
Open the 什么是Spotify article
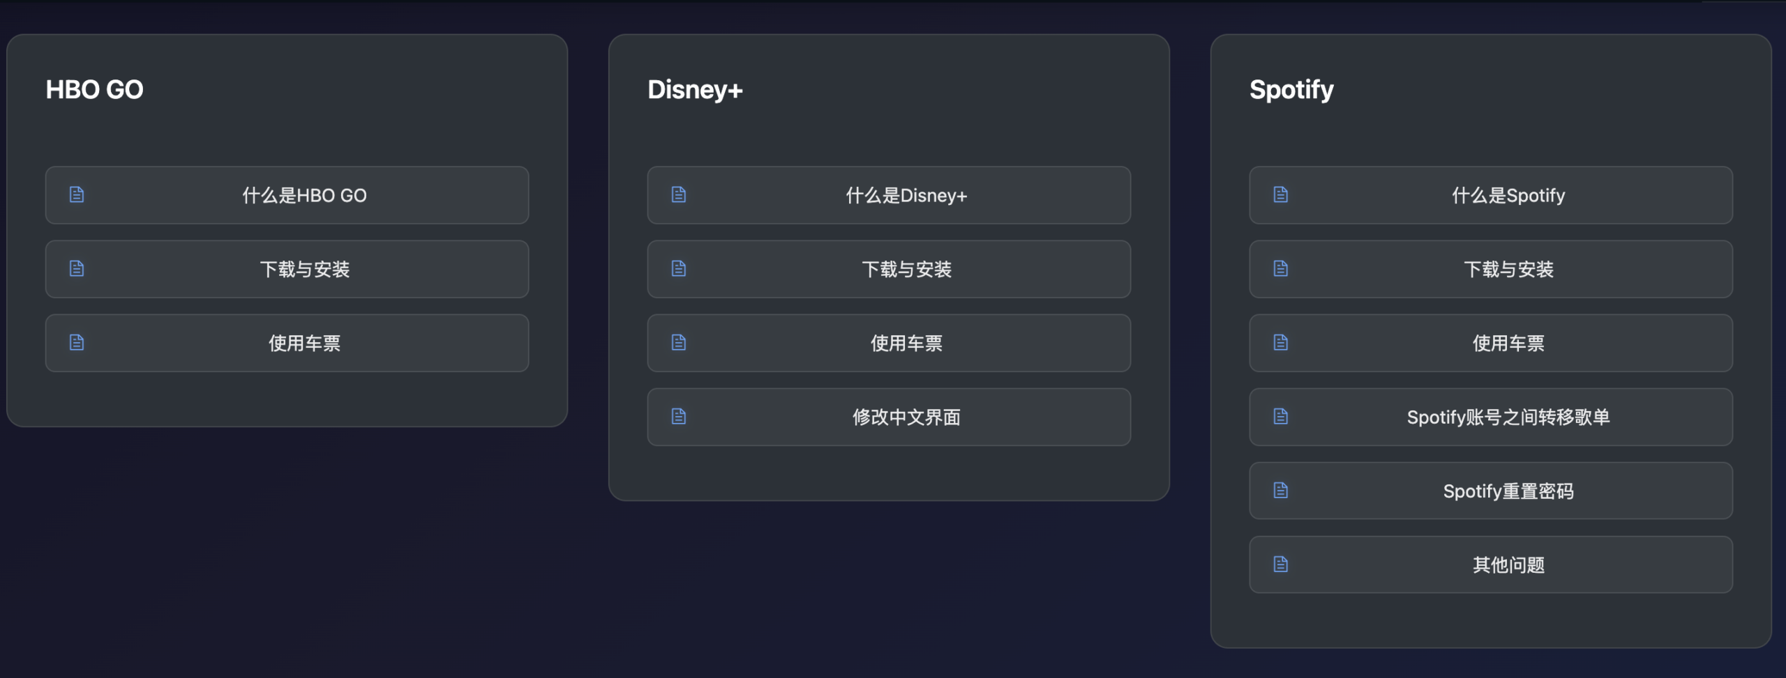(x=1507, y=196)
